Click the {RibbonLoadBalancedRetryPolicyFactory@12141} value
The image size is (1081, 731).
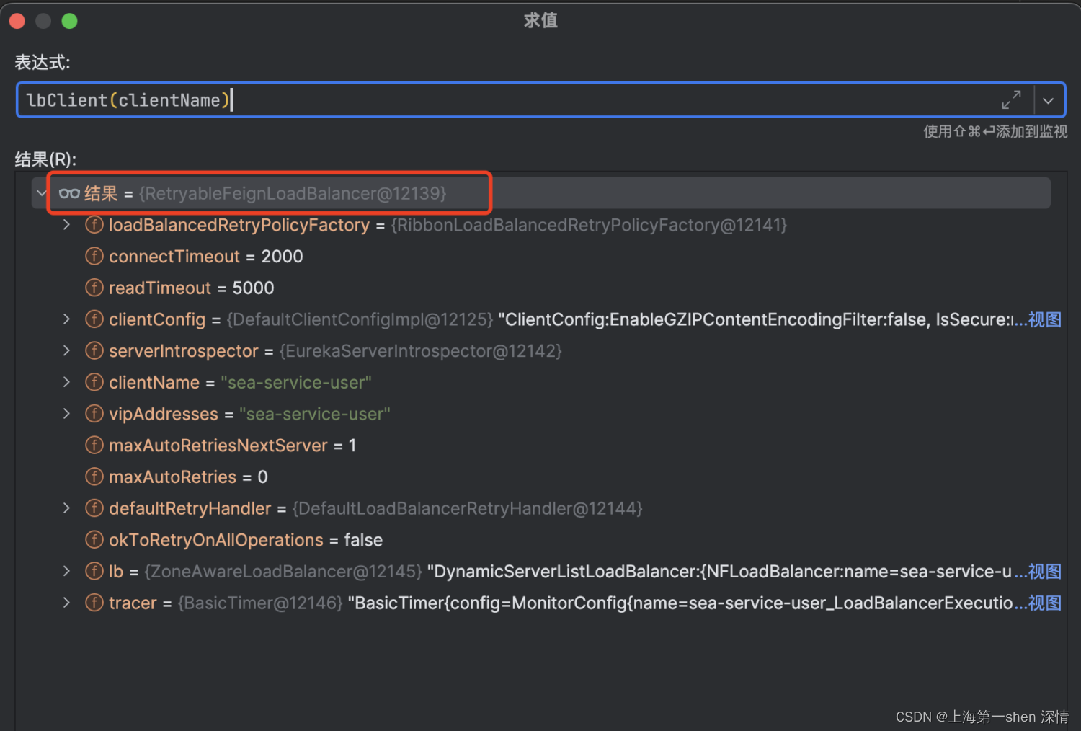pos(589,225)
